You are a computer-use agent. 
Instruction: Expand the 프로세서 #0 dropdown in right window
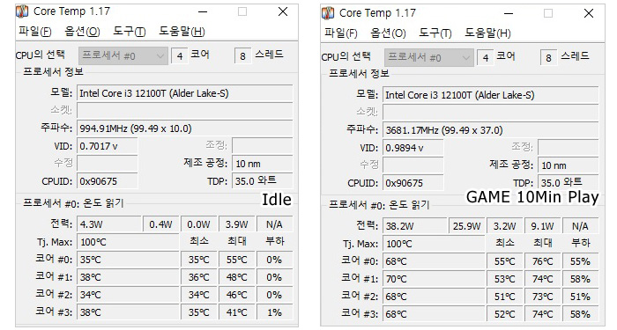pyautogui.click(x=429, y=57)
